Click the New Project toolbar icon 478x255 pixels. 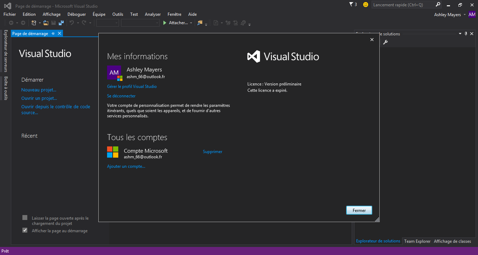34,23
